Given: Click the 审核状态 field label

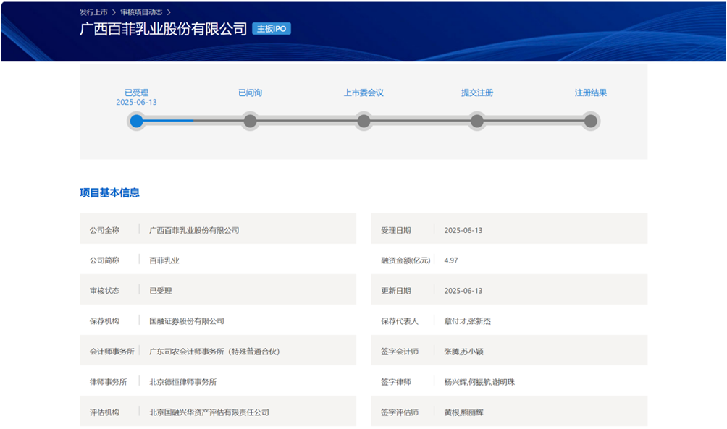Looking at the screenshot, I should pos(104,291).
